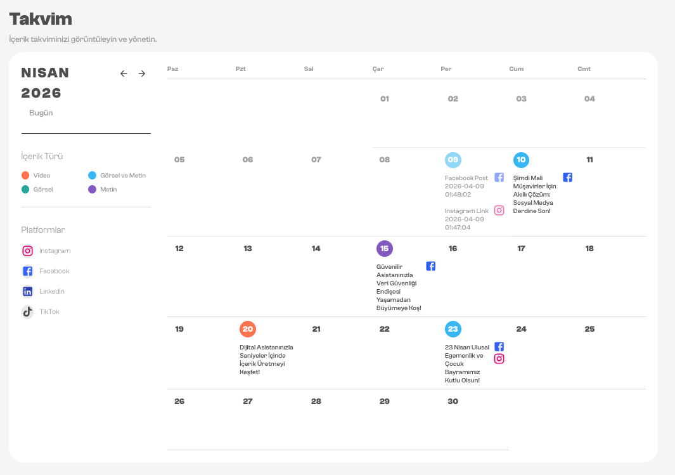This screenshot has height=475, width=675.
Task: Click Instagram icon next to '23 Nisan Ulusal' post
Action: [x=499, y=359]
